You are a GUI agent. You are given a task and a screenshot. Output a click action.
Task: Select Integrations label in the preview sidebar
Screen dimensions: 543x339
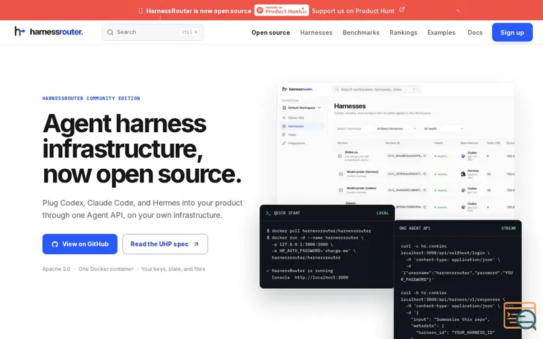tap(297, 143)
